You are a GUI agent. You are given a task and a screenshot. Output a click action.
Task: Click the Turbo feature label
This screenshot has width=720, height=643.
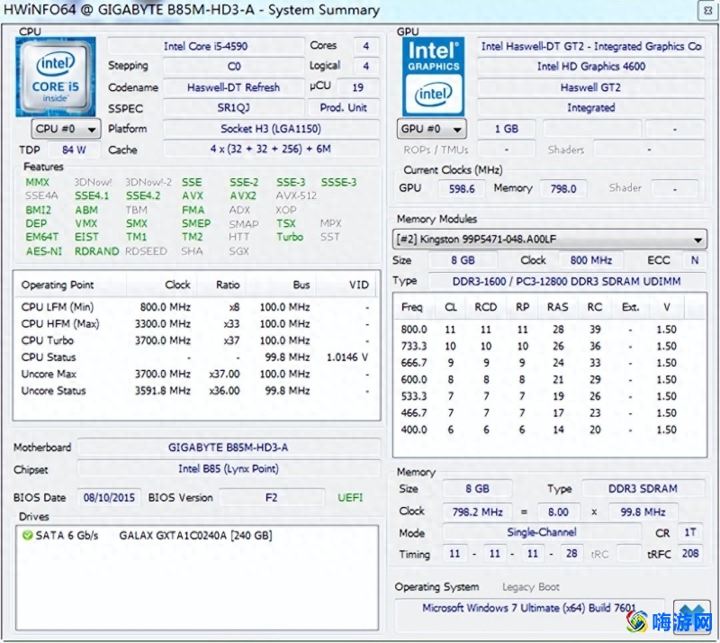pos(290,237)
